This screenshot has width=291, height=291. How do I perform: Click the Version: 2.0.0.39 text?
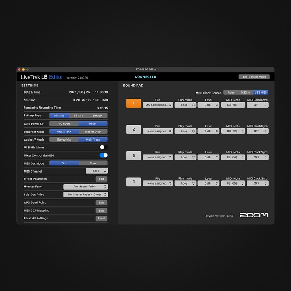click(77, 78)
